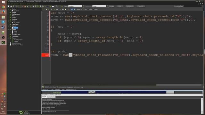Select the Time Lines folder in tree
This screenshot has width=205, height=115.
point(15,24)
